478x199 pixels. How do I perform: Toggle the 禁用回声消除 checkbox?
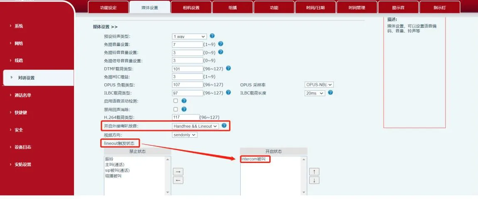point(175,109)
